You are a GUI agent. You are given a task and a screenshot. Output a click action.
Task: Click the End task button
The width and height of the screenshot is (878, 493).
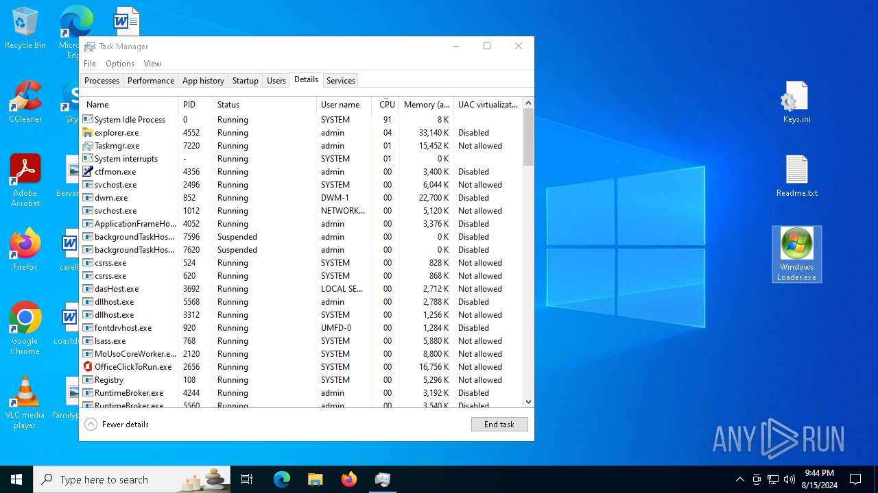(499, 425)
